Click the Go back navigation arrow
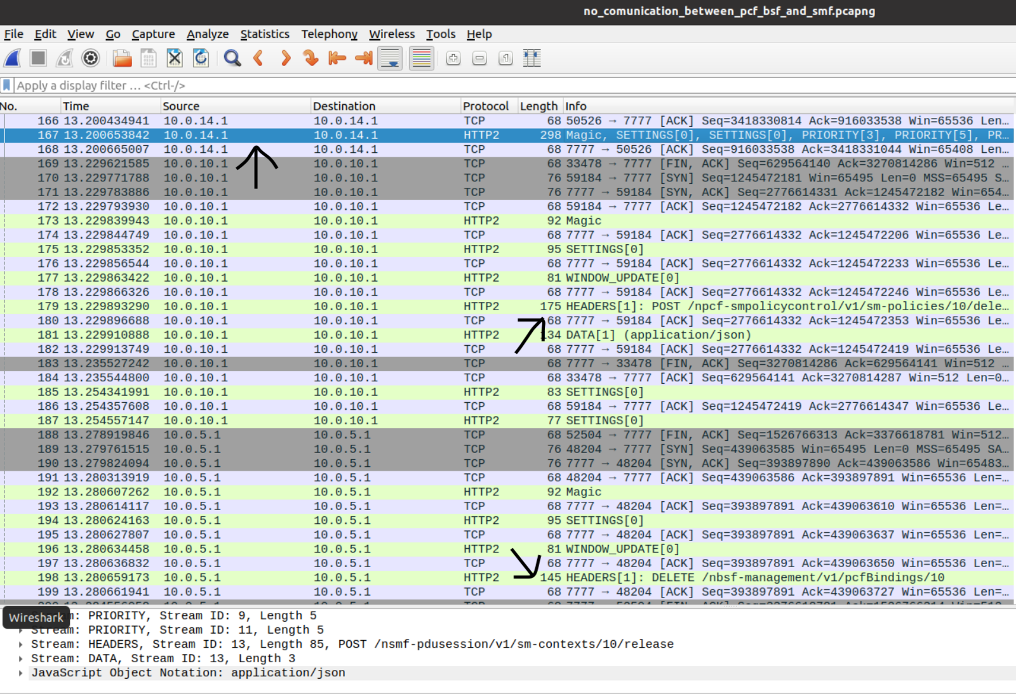 (x=258, y=58)
